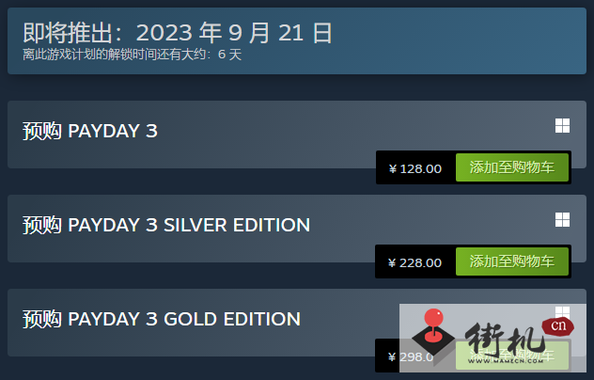
Task: Click the '即将推出' release date heading
Action: point(178,34)
